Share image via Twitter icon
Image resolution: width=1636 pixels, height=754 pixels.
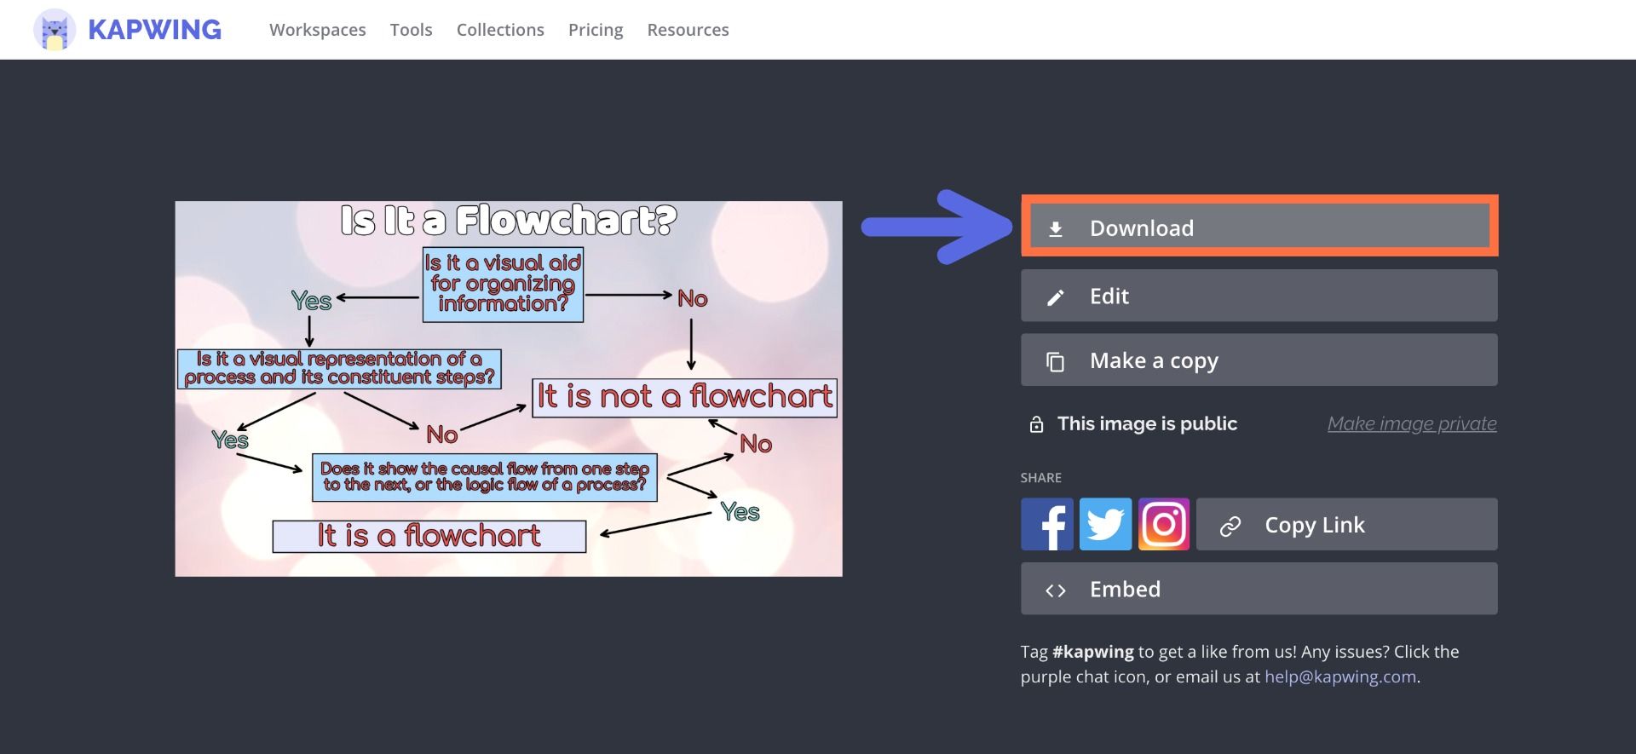point(1105,524)
